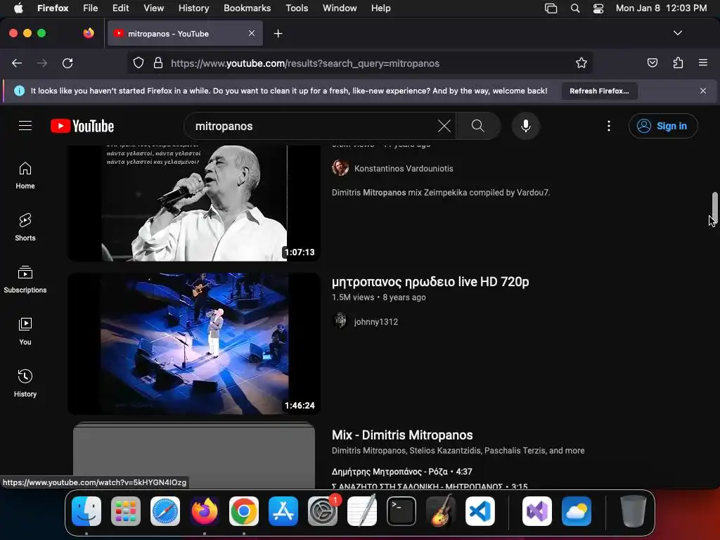Open the Tools menu
Image resolution: width=720 pixels, height=540 pixels.
297,8
